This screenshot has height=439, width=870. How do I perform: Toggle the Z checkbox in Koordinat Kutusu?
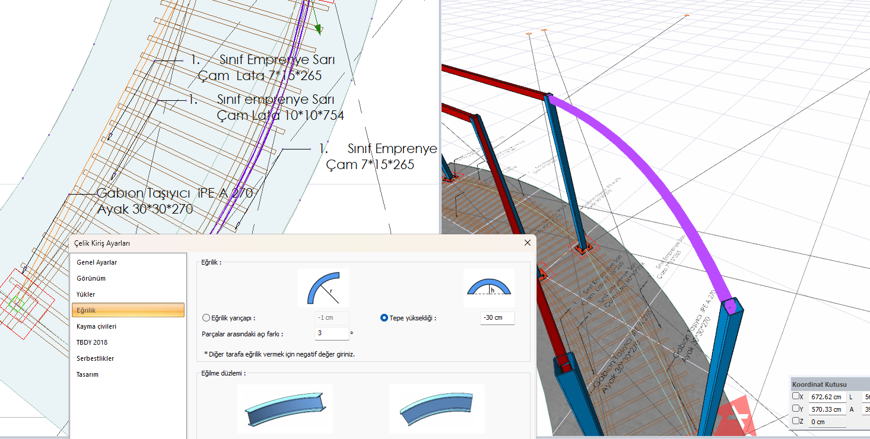tap(796, 421)
